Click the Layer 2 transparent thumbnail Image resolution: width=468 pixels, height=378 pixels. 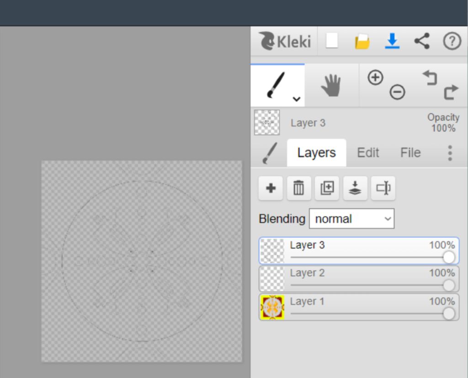[272, 279]
